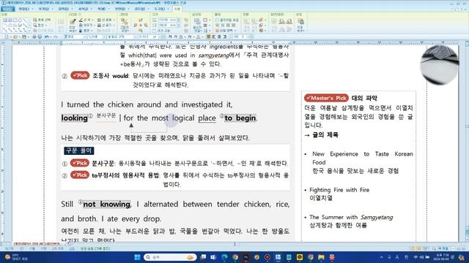469x263 pixels.
Task: Toggle bold formatting
Action: pos(170,37)
